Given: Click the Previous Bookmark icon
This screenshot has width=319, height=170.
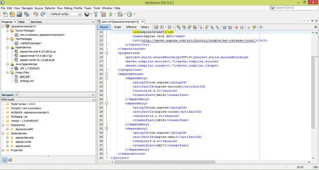Looking at the screenshot, I should click(207, 27).
